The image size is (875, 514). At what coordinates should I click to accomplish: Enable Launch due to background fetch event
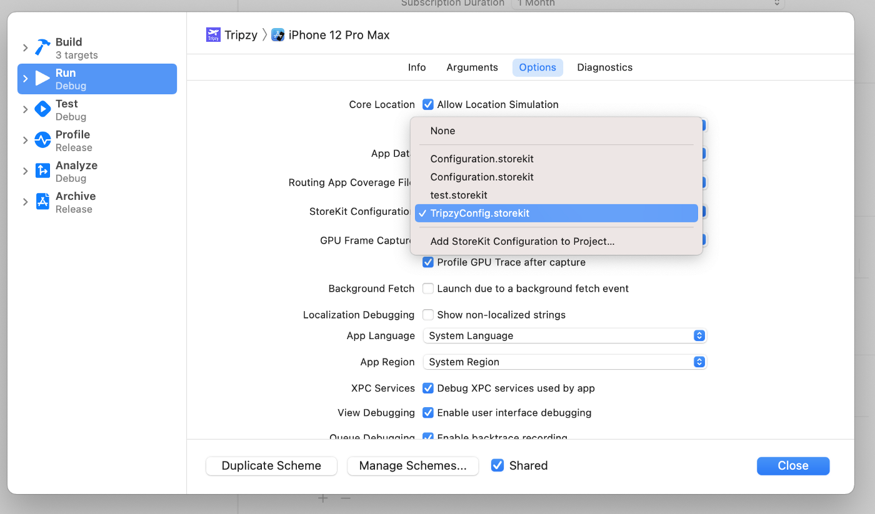pyautogui.click(x=428, y=289)
